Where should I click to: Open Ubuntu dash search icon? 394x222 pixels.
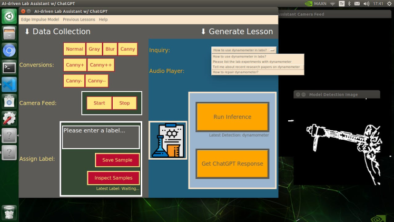9,16
